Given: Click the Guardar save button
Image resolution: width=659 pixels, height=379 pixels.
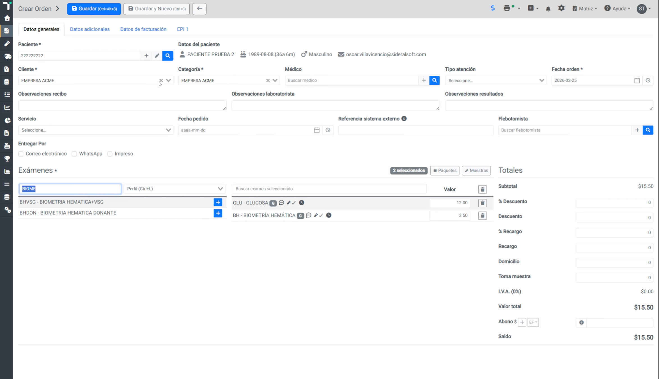Looking at the screenshot, I should click(94, 9).
